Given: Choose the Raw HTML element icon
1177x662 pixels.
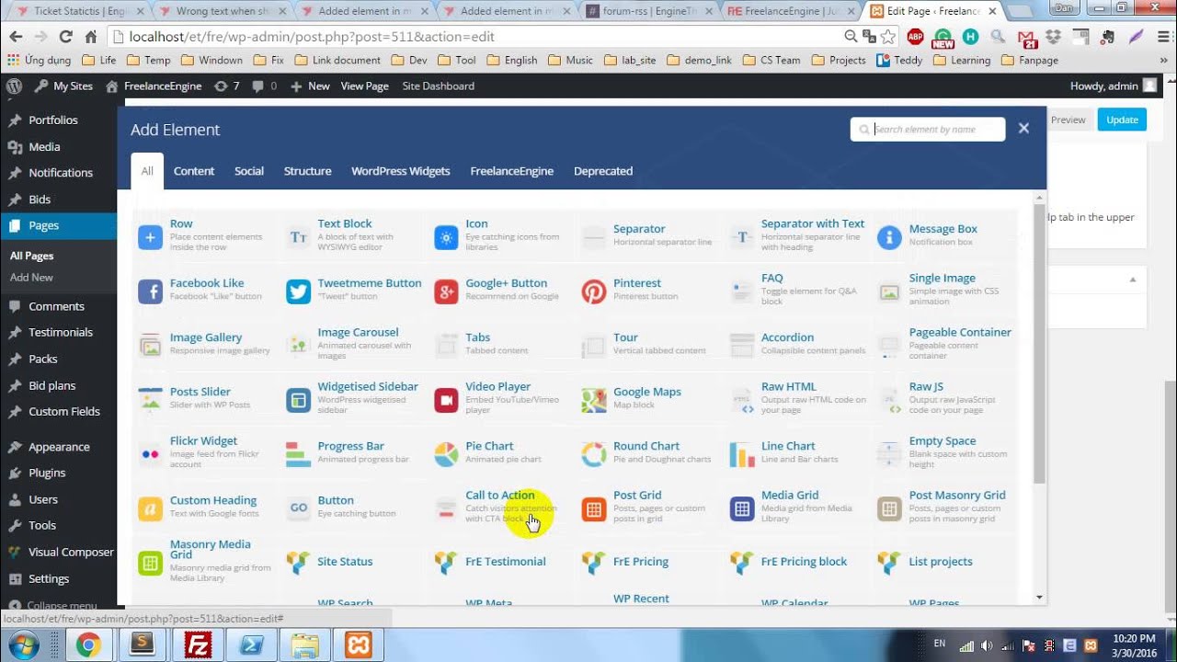Looking at the screenshot, I should tap(742, 400).
